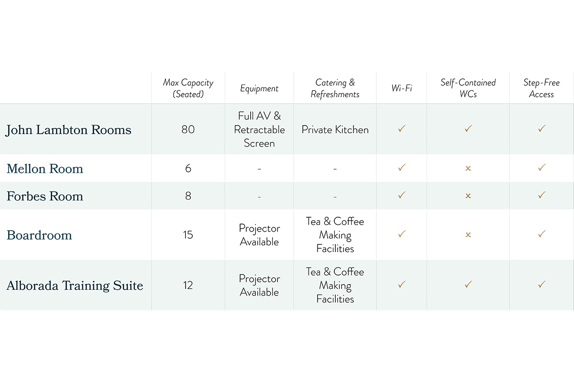Click Full AV & Retractable Screen cell
The image size is (574, 382).
tap(259, 129)
